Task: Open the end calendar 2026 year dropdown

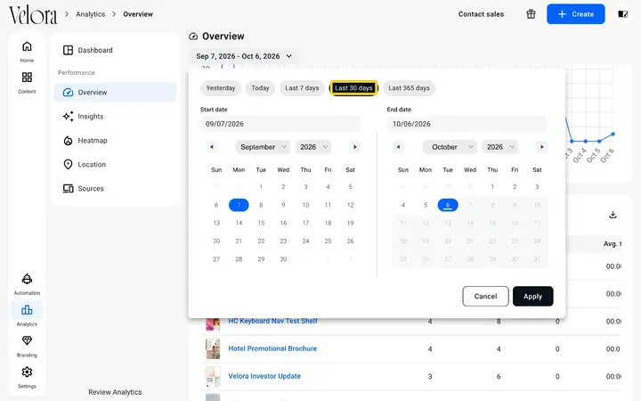Action: point(500,147)
